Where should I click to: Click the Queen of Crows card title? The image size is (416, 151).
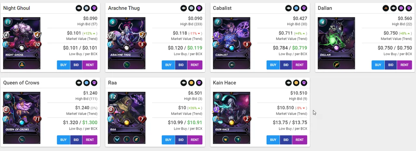coord(21,83)
